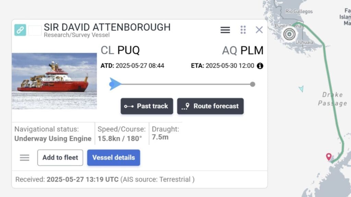
Task: Click the teal link icon beside vessel name
Action: tap(20, 30)
